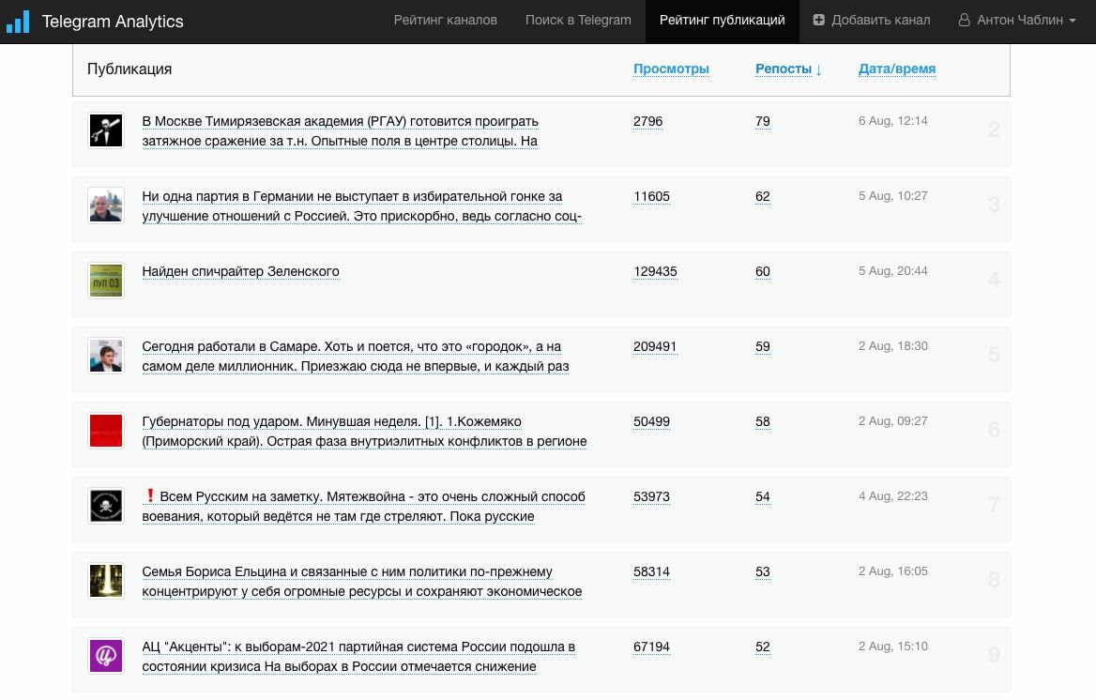Image resolution: width=1096 pixels, height=700 pixels.
Task: Open the green пул 03 channel avatar
Action: click(x=106, y=281)
